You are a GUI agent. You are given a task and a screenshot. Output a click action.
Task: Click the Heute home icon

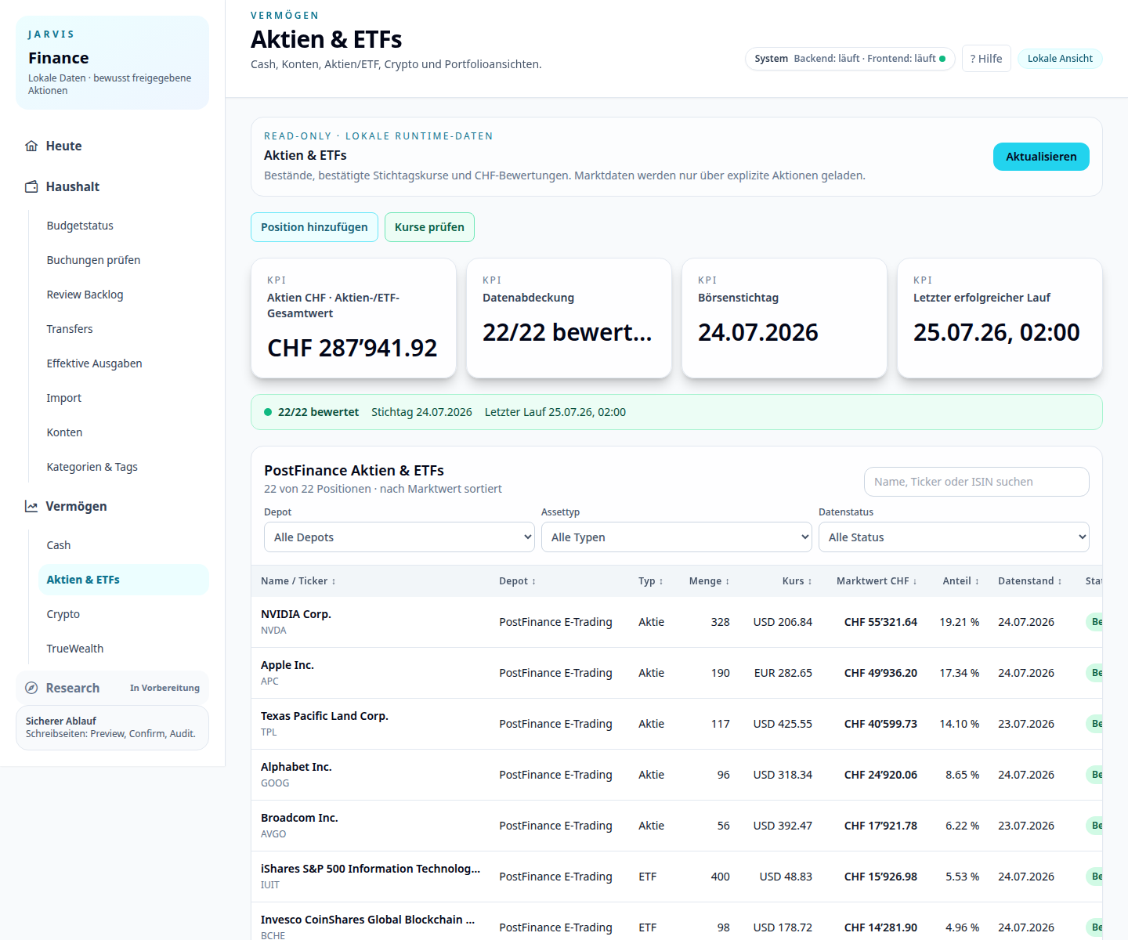31,146
